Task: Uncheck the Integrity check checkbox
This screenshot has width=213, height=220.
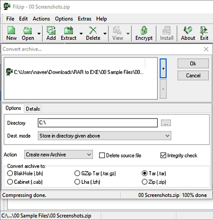Action: (163, 156)
